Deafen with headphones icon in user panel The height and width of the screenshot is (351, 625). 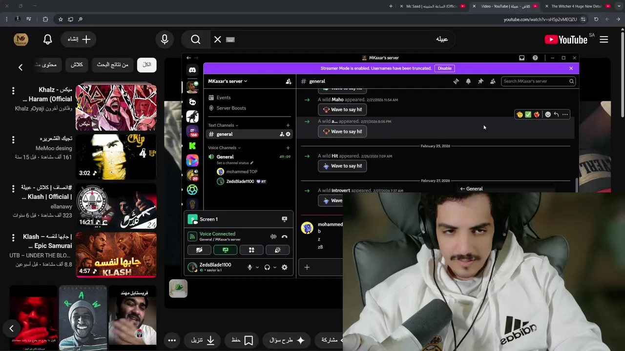pos(267,267)
